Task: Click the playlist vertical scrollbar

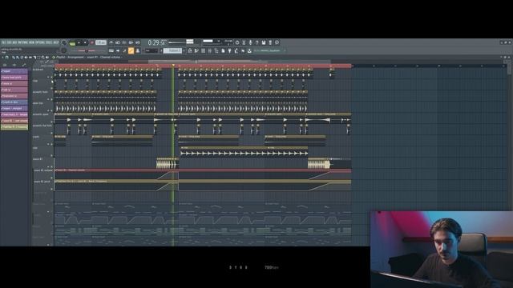Action: tap(510, 70)
